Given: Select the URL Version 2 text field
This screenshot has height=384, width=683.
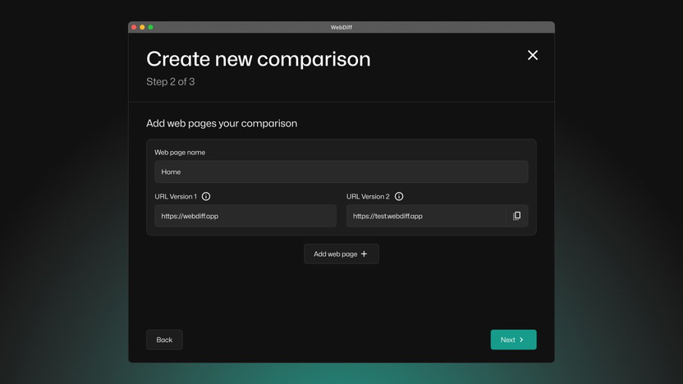Looking at the screenshot, I should (x=427, y=216).
